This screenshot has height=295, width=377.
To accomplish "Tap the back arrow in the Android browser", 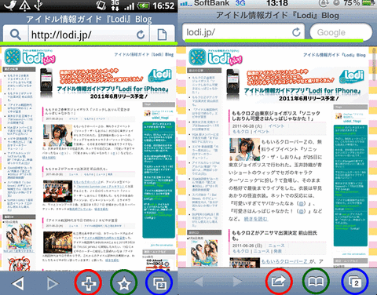I will (x=18, y=283).
